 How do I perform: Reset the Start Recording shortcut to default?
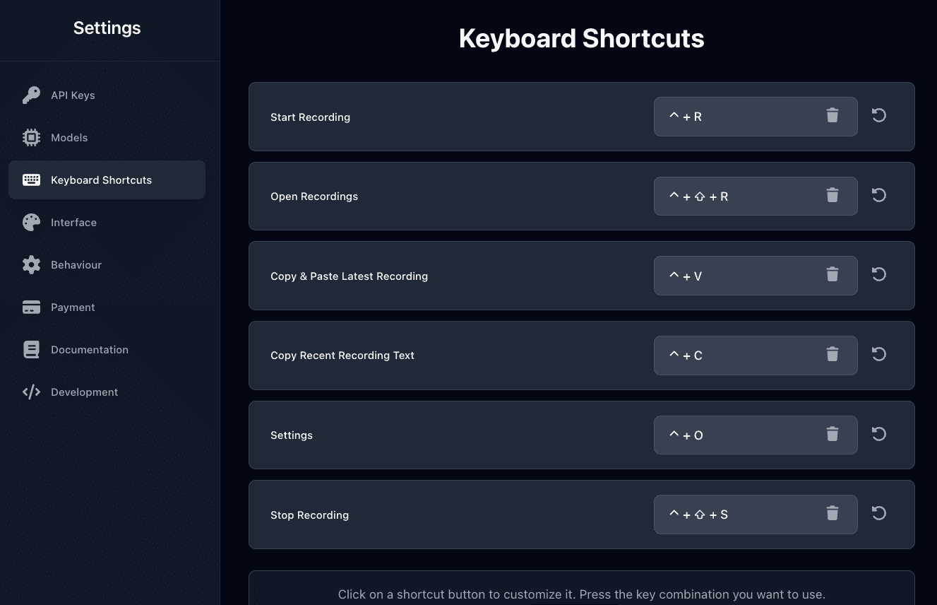[879, 116]
